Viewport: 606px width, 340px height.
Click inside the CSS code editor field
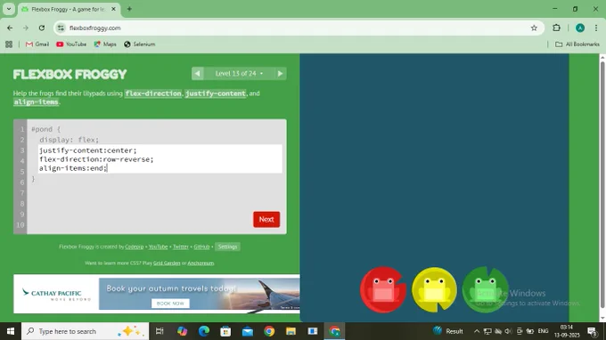click(160, 159)
